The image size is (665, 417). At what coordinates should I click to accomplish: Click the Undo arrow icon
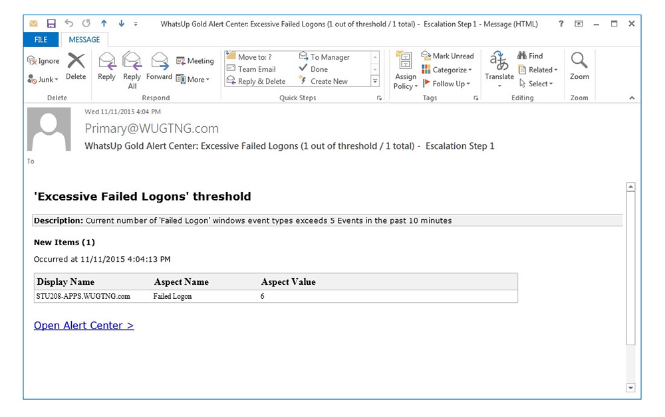coord(69,24)
